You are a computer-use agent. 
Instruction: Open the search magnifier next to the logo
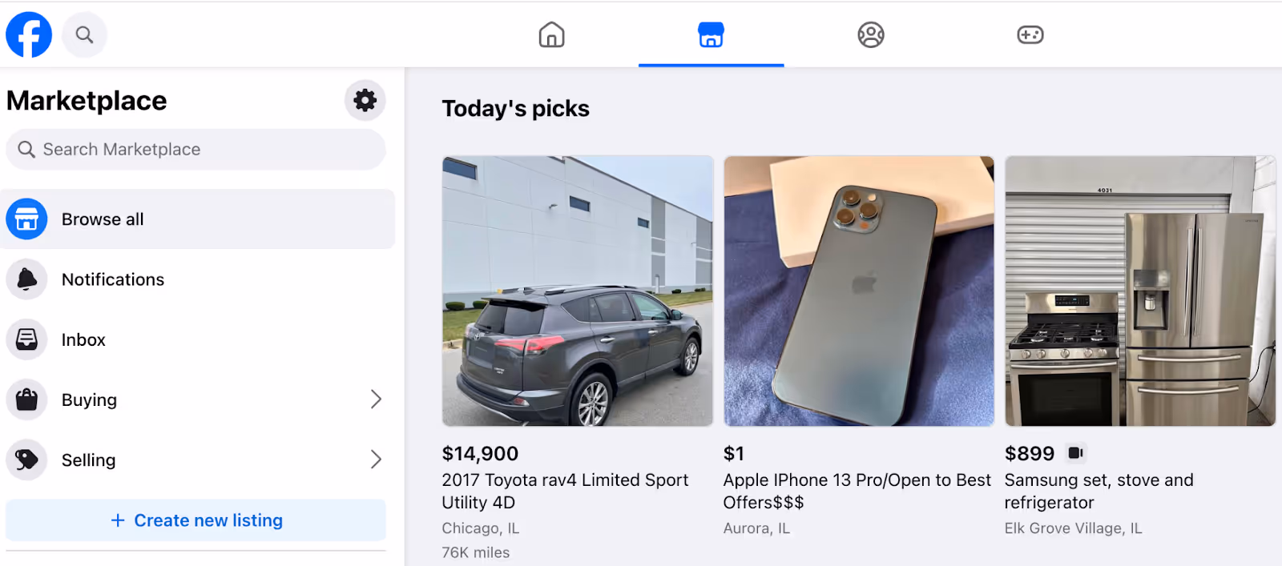click(x=84, y=34)
